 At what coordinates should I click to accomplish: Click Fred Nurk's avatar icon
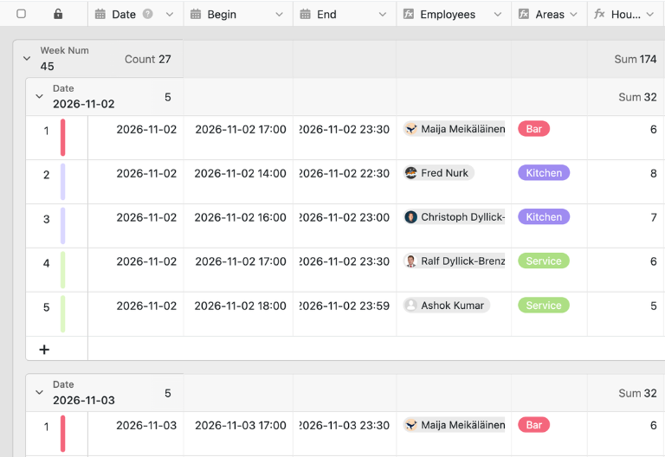click(x=410, y=173)
